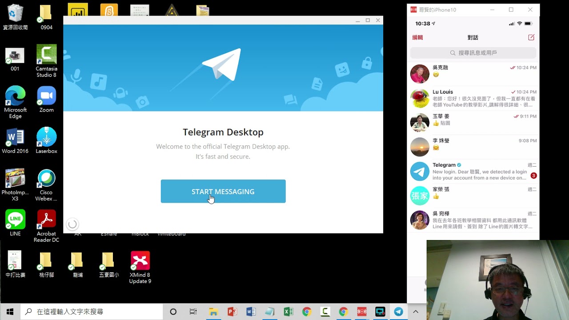Screen dimensions: 569x320
Task: Open chat with 吳克融
Action: coord(473,74)
